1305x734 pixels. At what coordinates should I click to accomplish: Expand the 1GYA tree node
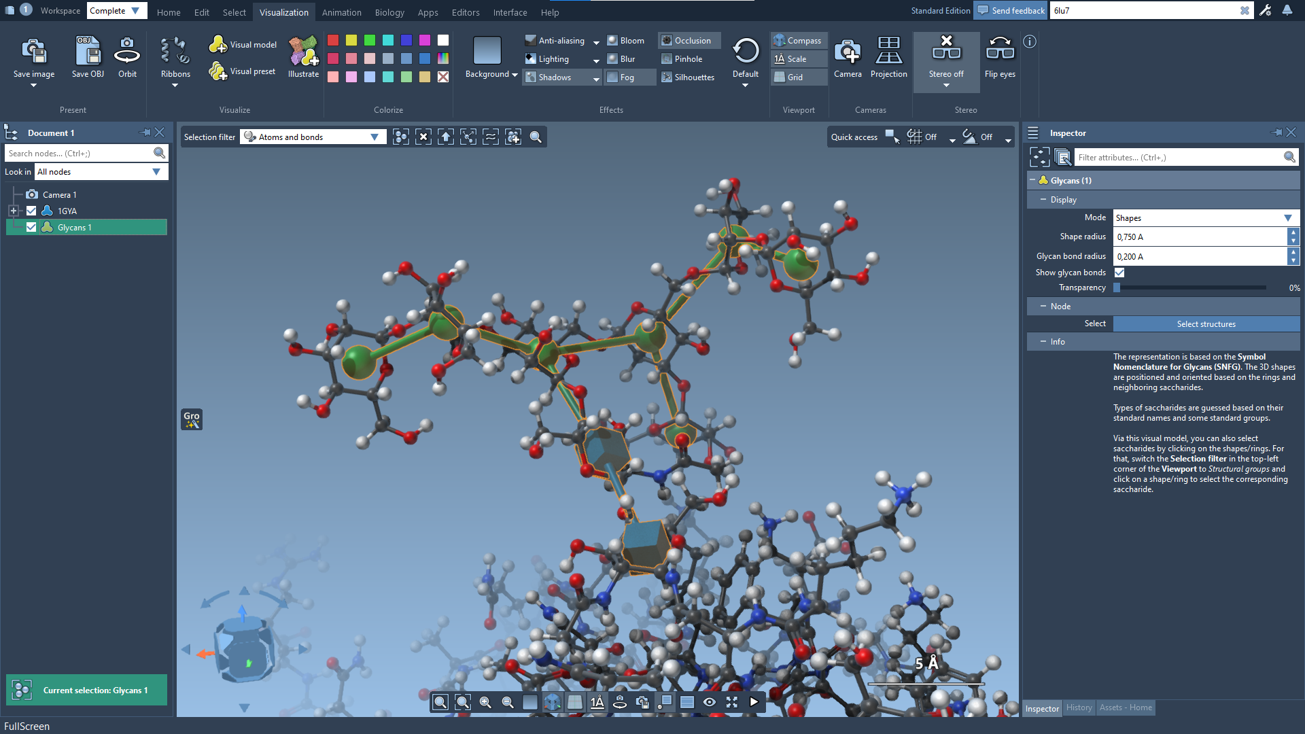[14, 211]
